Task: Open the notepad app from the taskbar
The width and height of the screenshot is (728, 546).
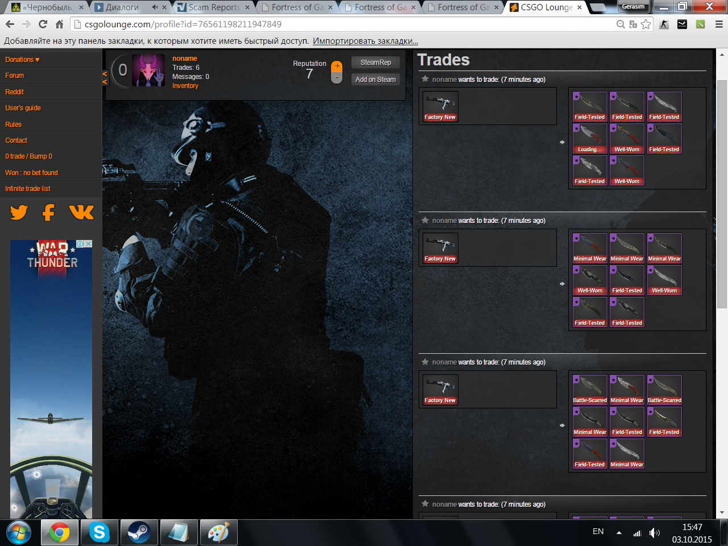Action: click(x=178, y=533)
